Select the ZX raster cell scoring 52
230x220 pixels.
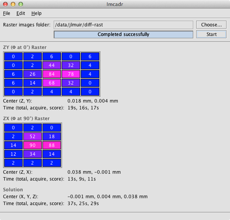click(x=33, y=137)
